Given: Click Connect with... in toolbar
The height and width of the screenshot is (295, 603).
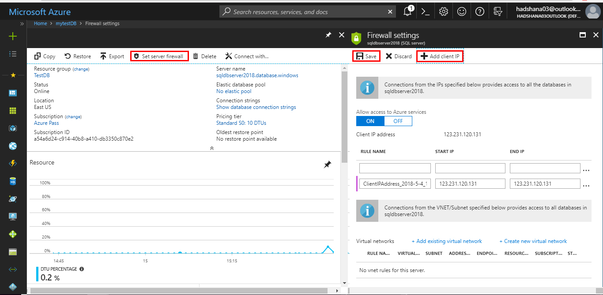Looking at the screenshot, I should (247, 56).
